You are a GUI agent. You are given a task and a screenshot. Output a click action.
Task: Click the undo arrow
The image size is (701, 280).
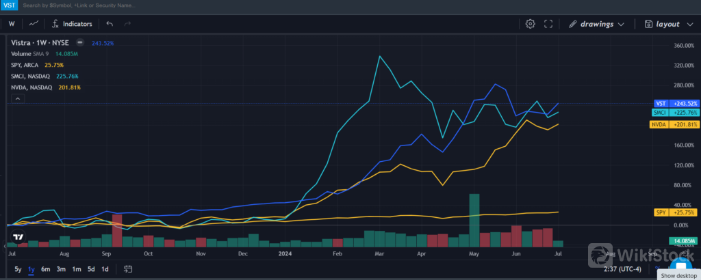110,24
